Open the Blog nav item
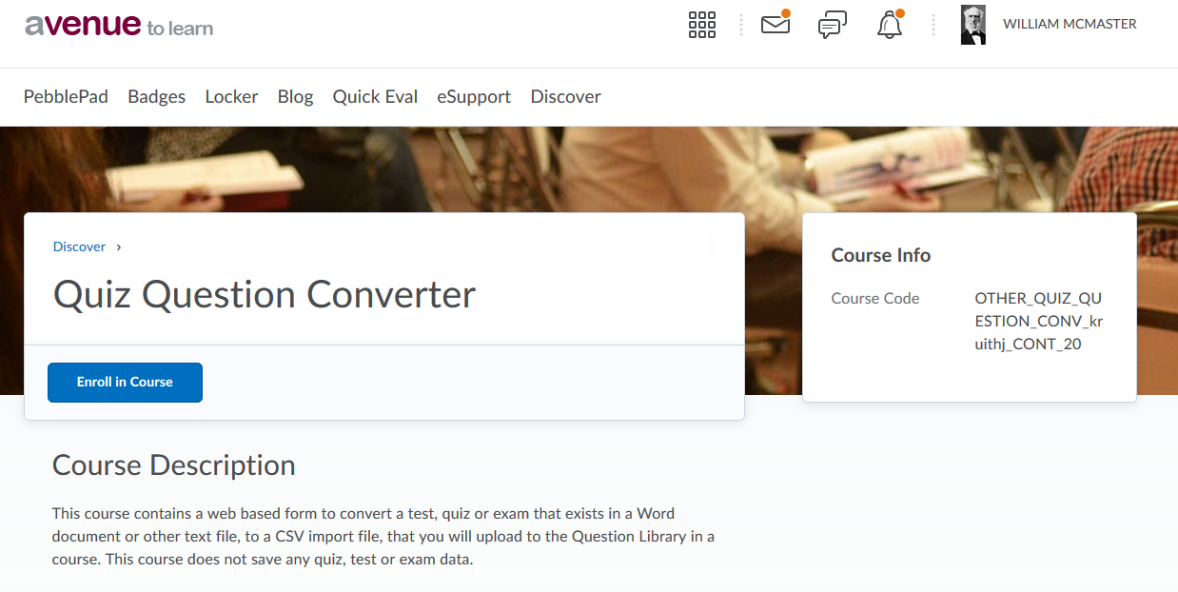This screenshot has height=592, width=1178. 295,96
